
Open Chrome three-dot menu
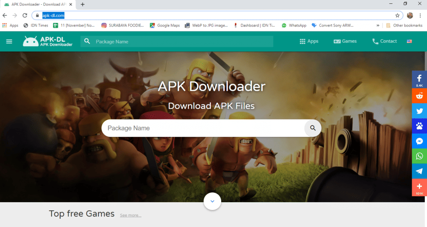click(420, 15)
